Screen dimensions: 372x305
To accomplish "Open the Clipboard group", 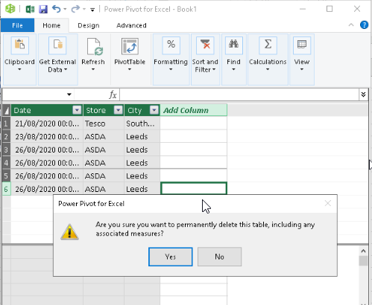I will [x=19, y=60].
